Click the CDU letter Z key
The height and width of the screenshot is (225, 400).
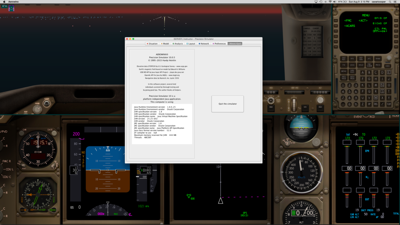pos(362,104)
